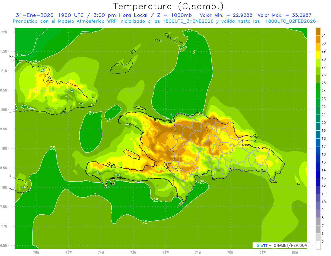Screen dimensions: 331x256
Task: Click the color scale label '28'
Action: pos(324,59)
